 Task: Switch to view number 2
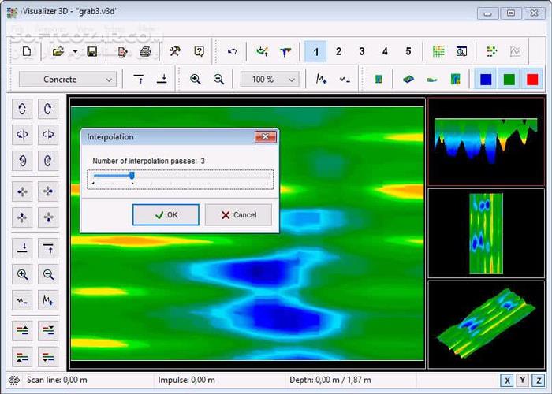[338, 51]
